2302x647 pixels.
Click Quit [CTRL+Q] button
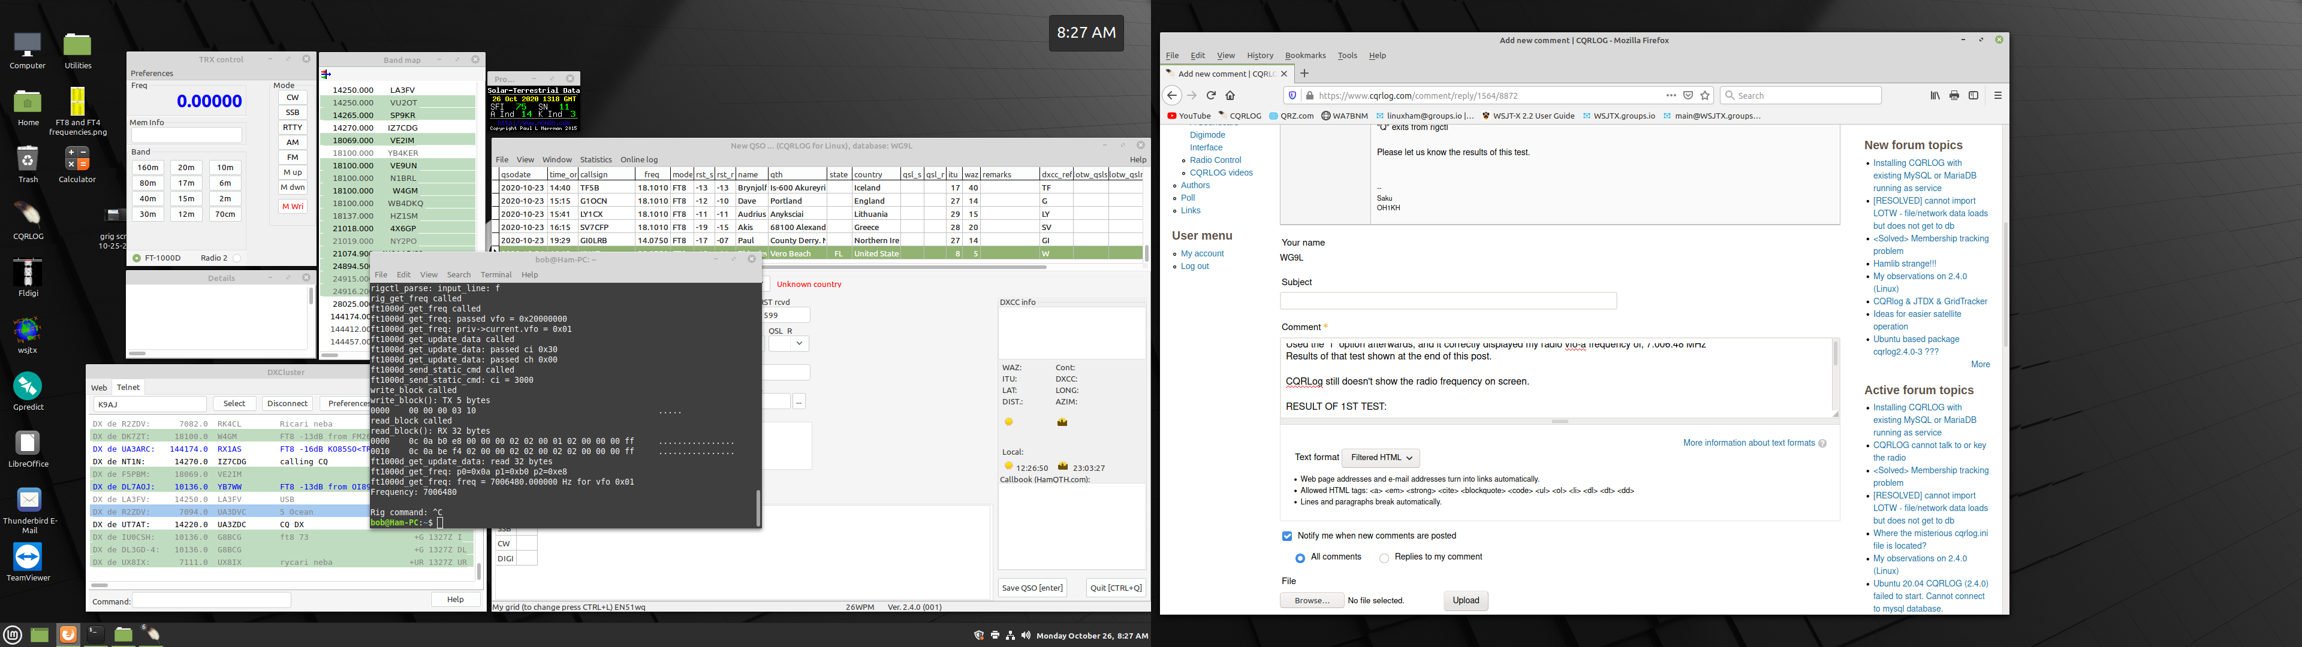click(1115, 588)
